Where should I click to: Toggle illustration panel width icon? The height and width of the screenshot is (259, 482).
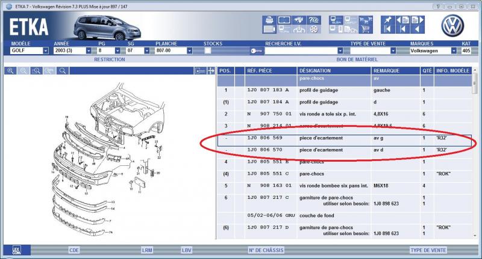point(200,71)
